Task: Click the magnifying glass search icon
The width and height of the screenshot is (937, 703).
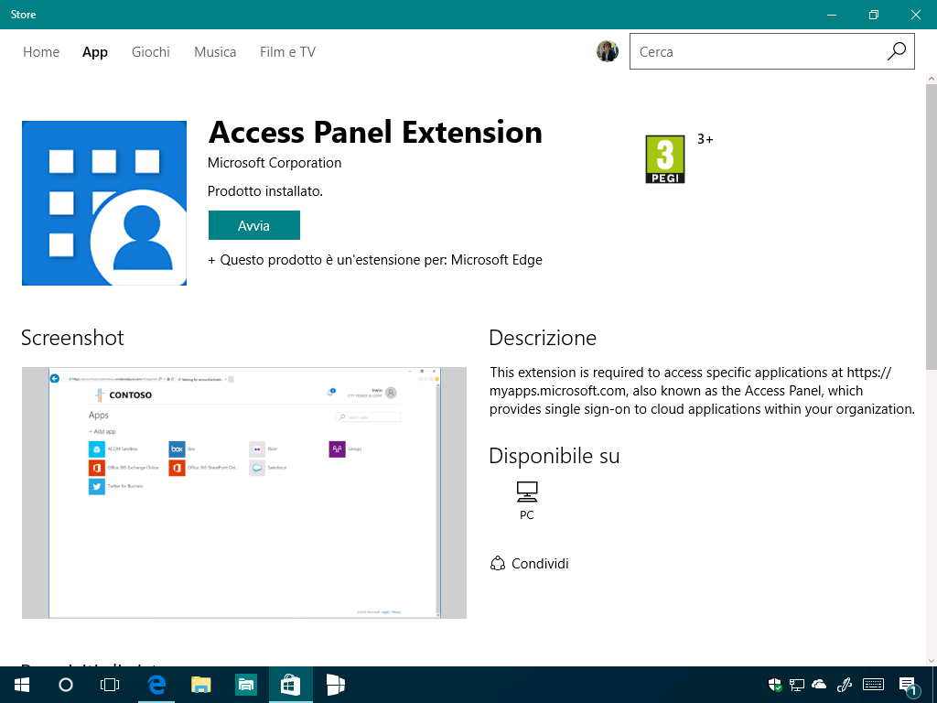Action: click(x=897, y=51)
